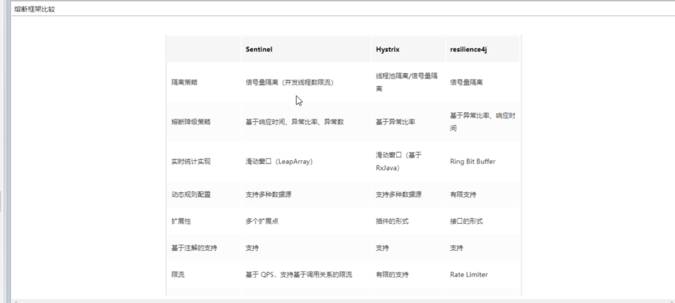Screen dimensions: 675x303
Task: Click the 熔断框架比较 title text
Action: [35, 9]
